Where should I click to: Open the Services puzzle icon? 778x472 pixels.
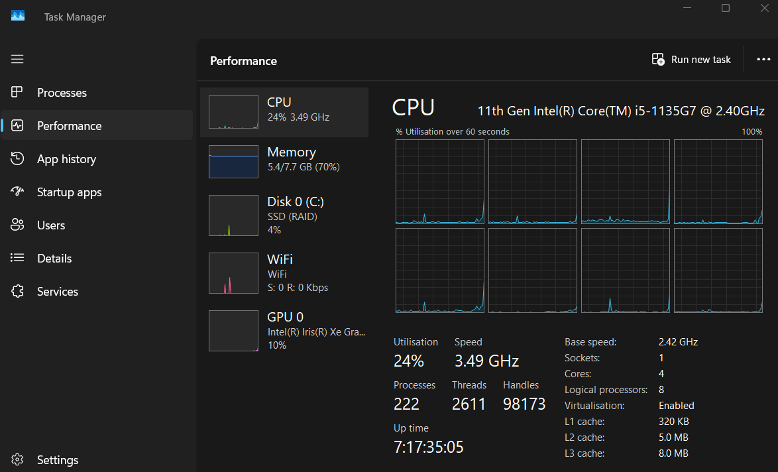(17, 292)
